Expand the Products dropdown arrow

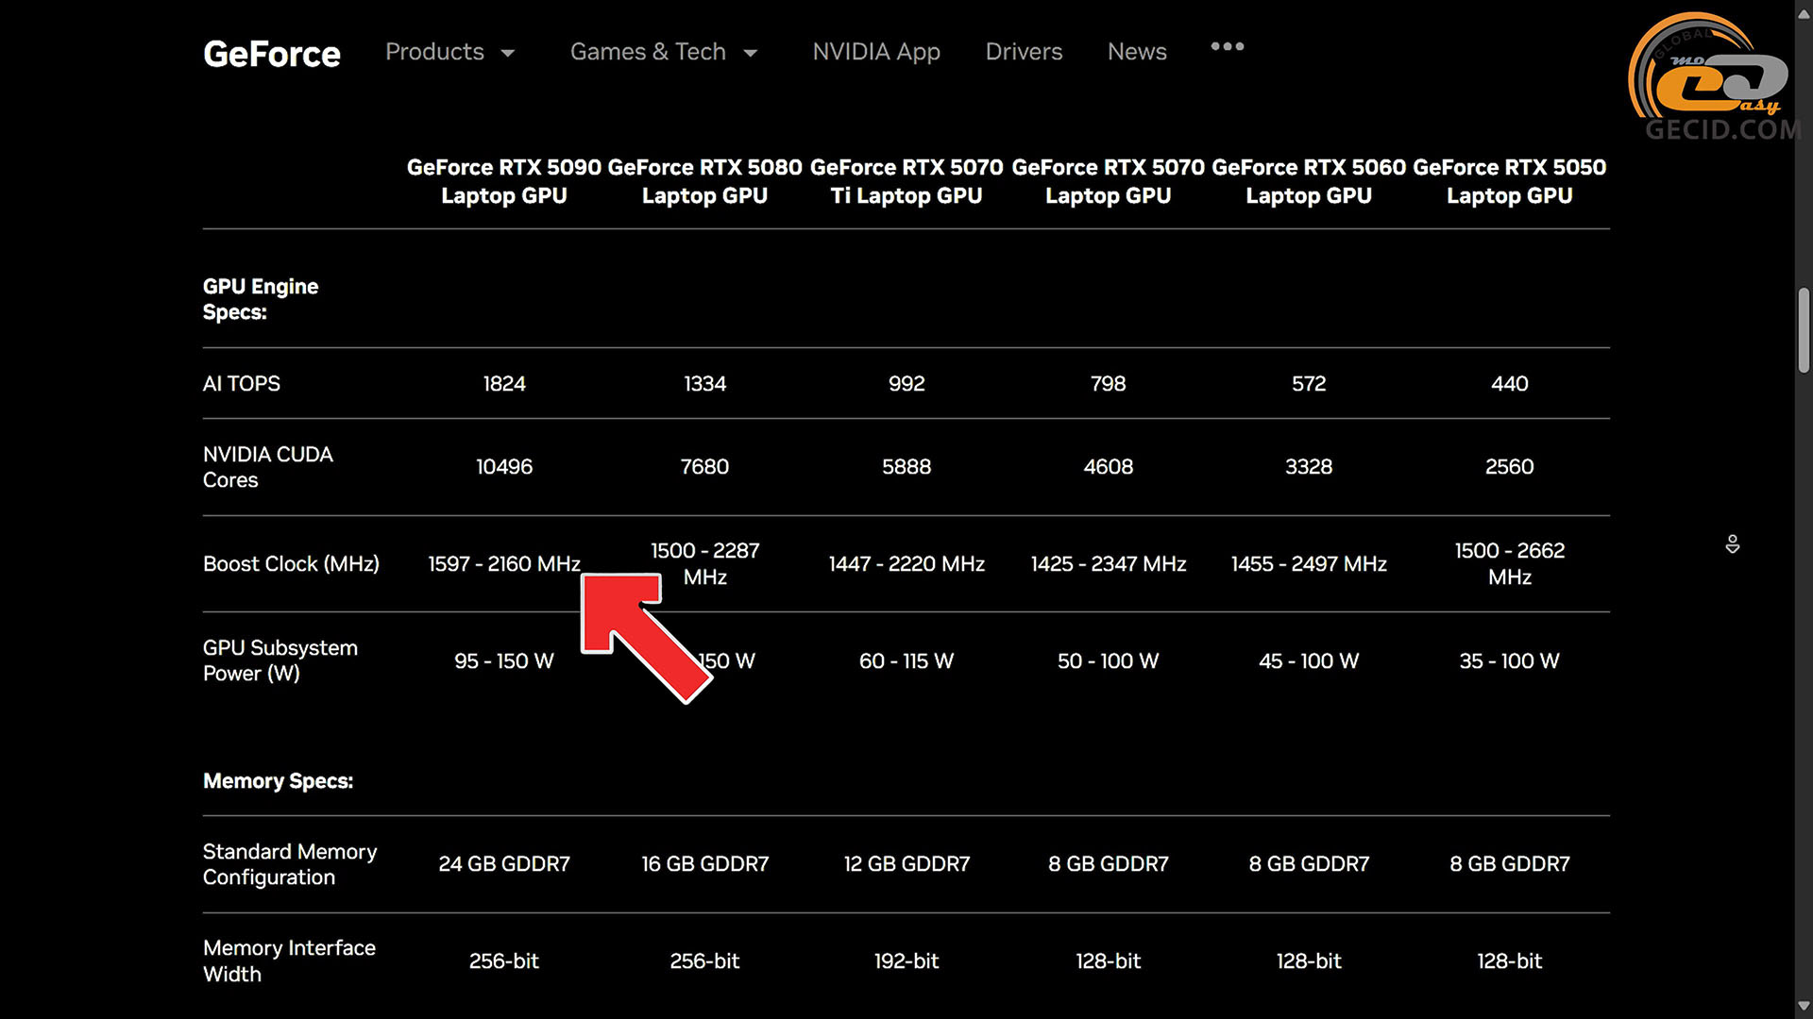click(508, 53)
